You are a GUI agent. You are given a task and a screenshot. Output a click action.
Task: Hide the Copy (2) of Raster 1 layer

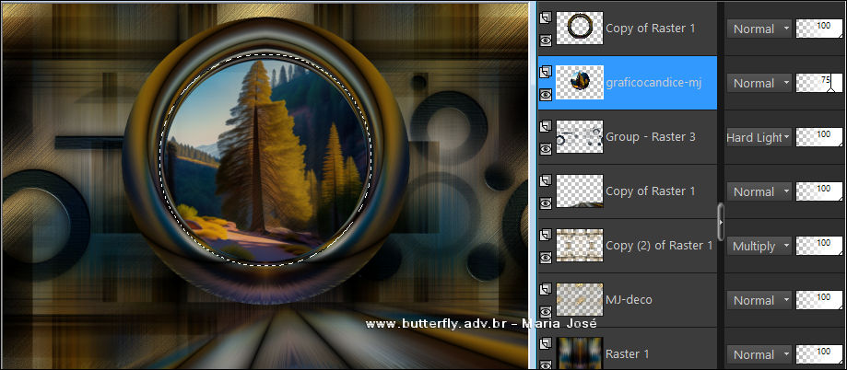546,258
